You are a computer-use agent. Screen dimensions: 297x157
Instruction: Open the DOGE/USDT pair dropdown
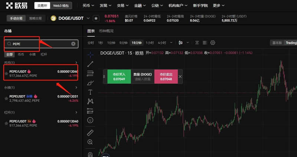click(88, 18)
